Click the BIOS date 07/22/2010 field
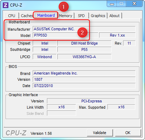This screenshot has width=145, height=140. click(x=84, y=86)
